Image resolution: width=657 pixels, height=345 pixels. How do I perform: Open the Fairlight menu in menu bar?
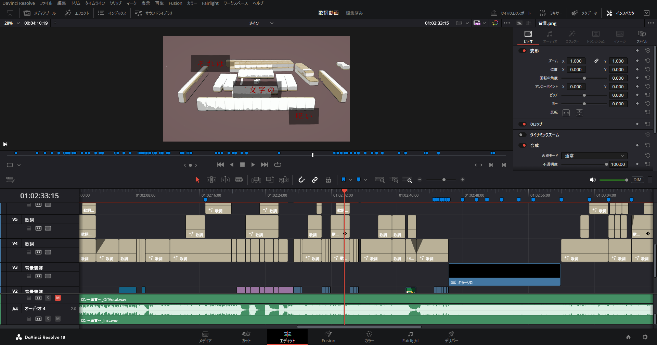(x=210, y=3)
